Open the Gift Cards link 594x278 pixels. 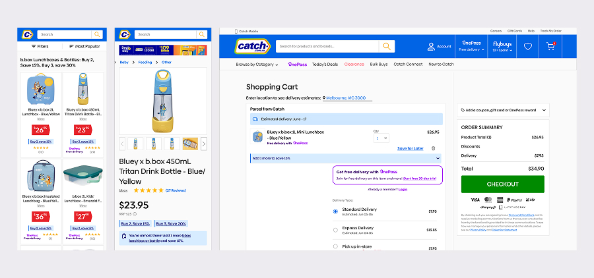(x=515, y=31)
